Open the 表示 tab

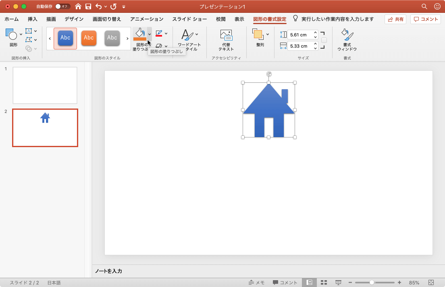coord(239,19)
